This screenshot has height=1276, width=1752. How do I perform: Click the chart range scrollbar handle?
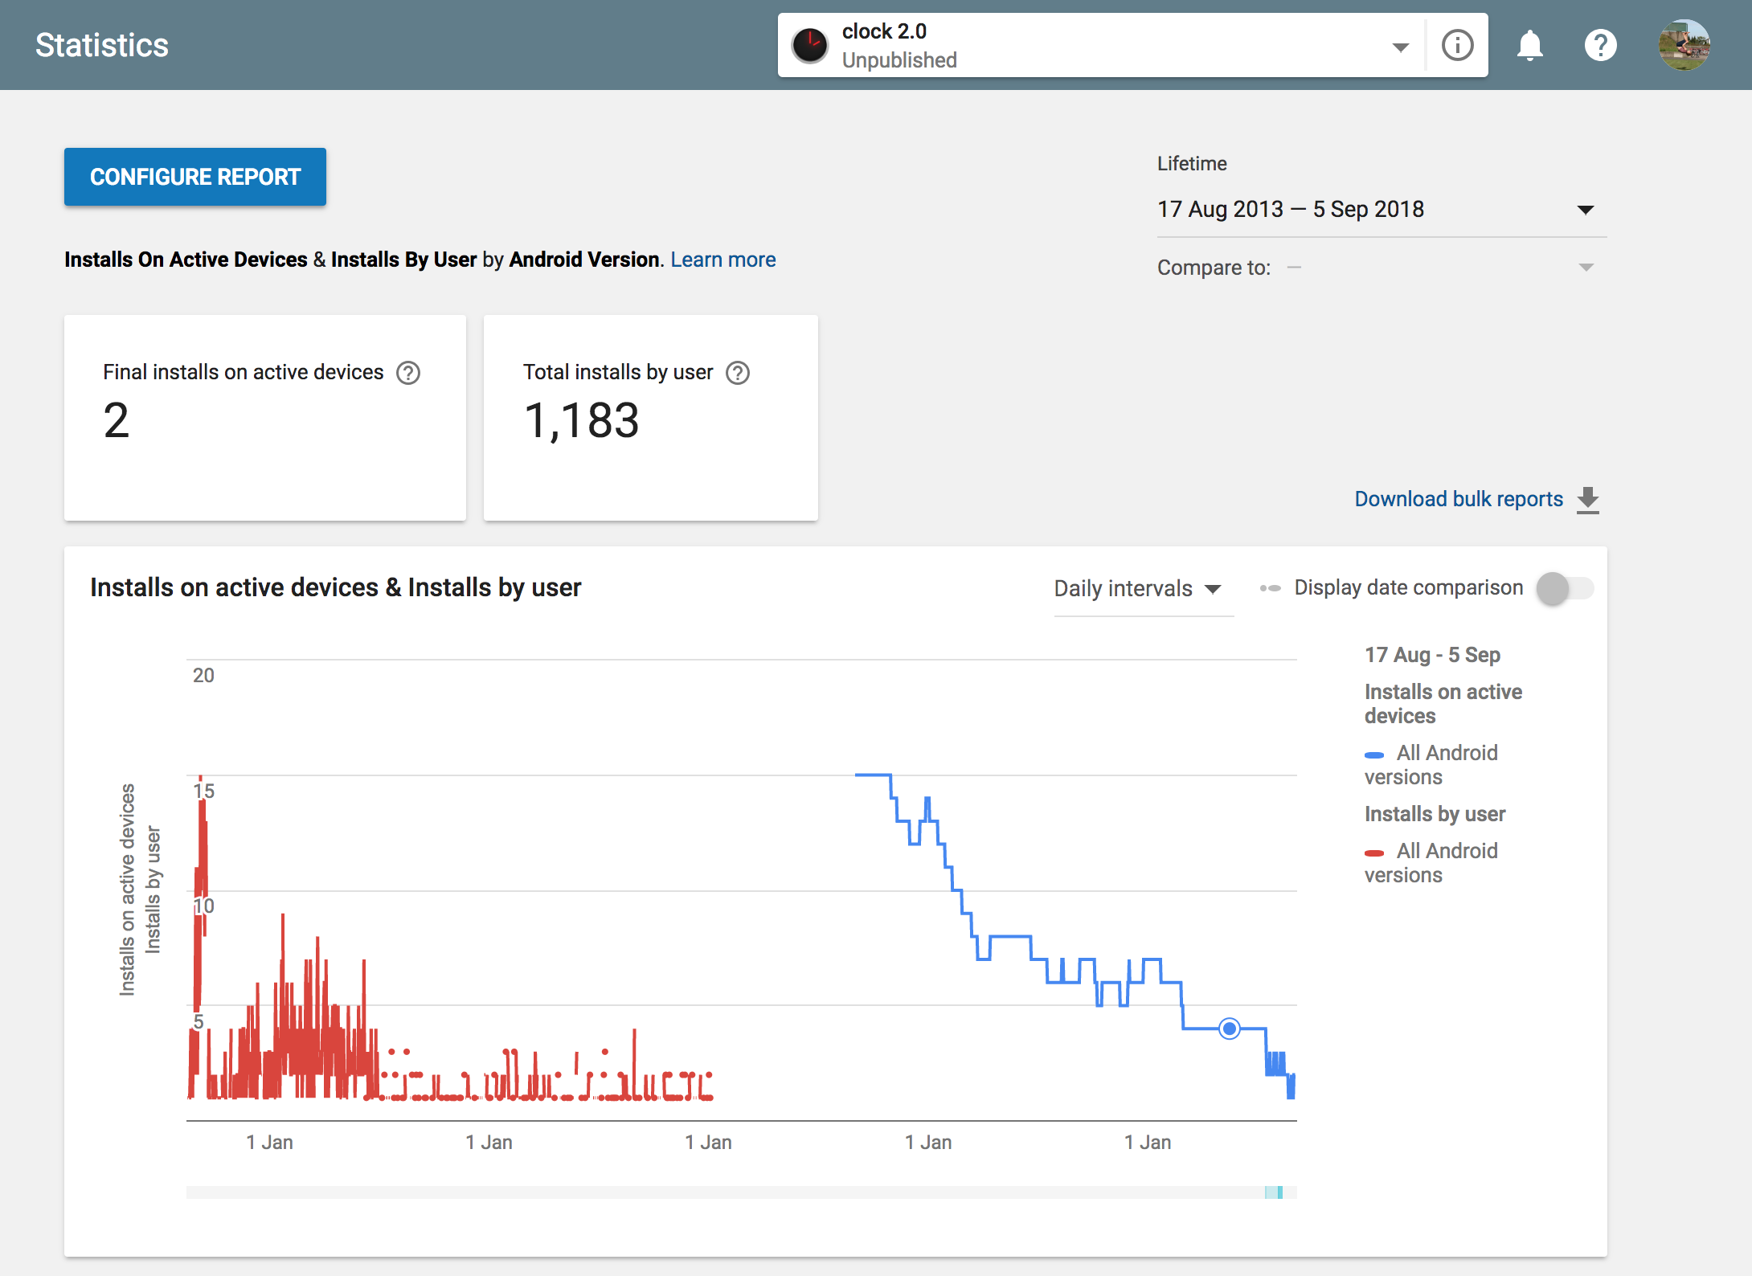click(x=1275, y=1192)
